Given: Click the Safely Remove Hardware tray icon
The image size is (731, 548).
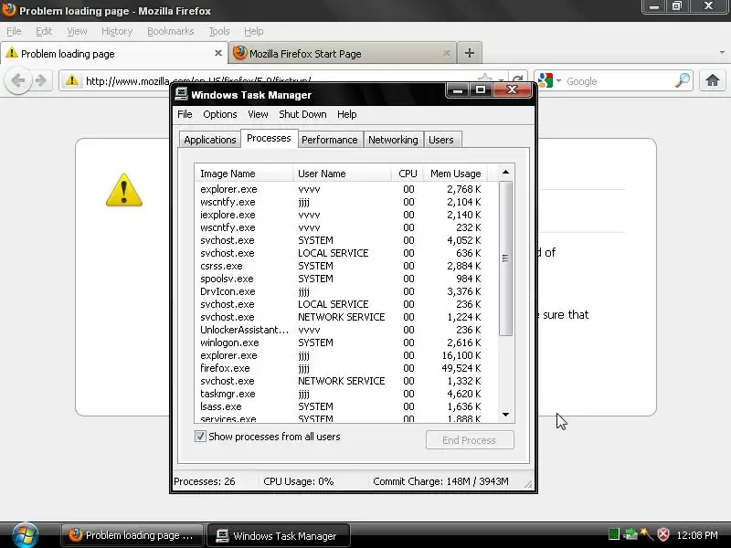Looking at the screenshot, I should (x=630, y=534).
